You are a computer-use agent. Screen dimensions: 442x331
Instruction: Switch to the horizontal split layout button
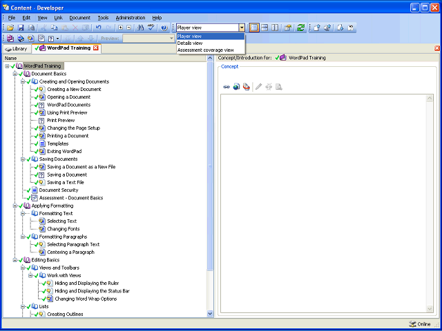[x=265, y=28]
